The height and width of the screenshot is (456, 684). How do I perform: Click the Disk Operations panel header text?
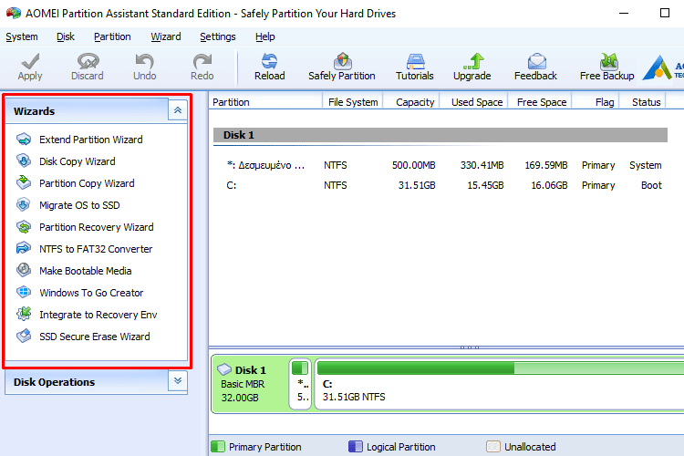pyautogui.click(x=54, y=382)
